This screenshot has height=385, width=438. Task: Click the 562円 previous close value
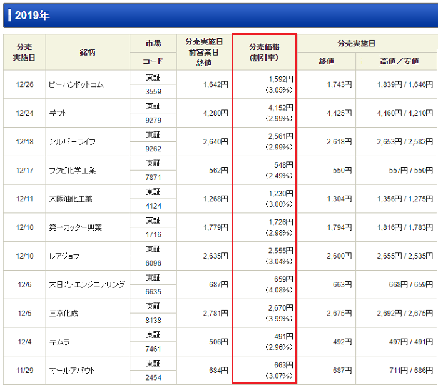click(x=219, y=170)
